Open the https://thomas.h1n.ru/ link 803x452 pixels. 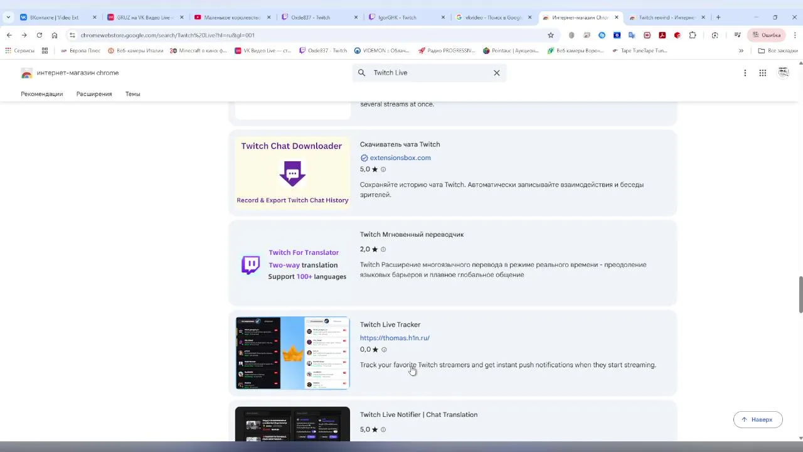pos(395,338)
